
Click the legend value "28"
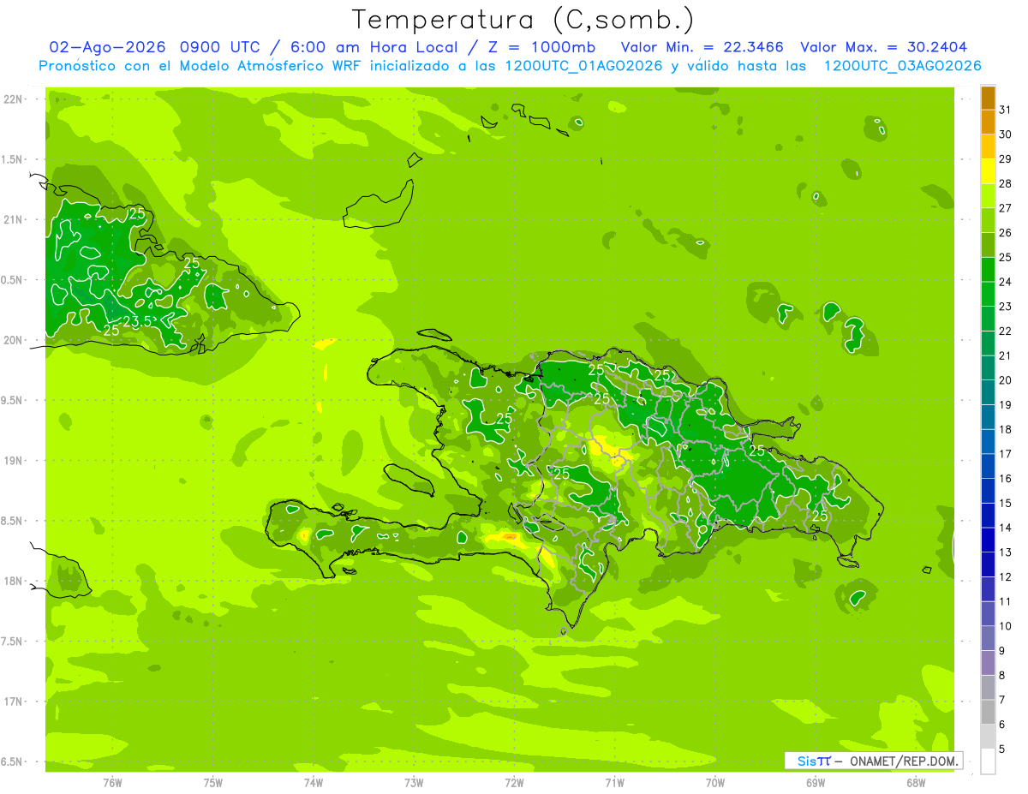click(1005, 183)
